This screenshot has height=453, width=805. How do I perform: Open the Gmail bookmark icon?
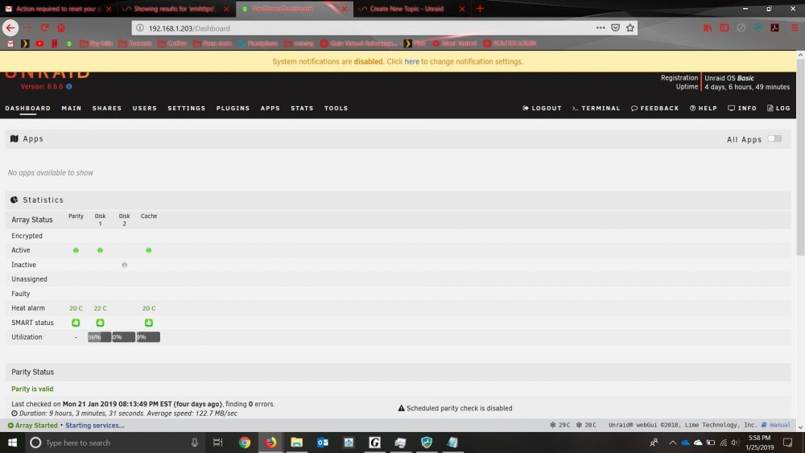10,43
